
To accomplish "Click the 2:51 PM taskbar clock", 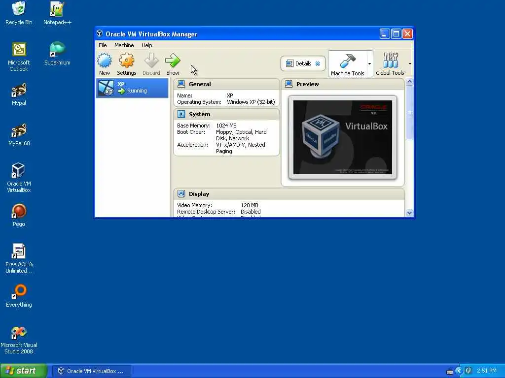I will click(486, 371).
